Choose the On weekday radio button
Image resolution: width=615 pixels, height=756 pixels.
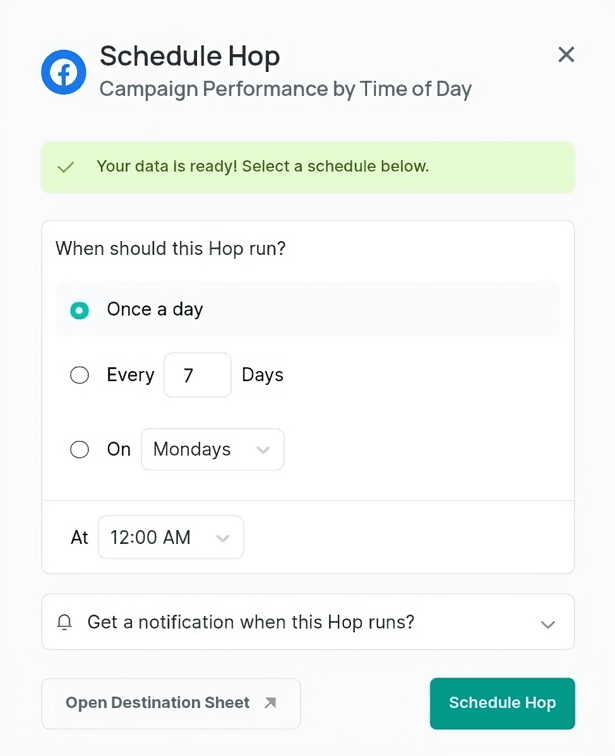[x=80, y=449]
